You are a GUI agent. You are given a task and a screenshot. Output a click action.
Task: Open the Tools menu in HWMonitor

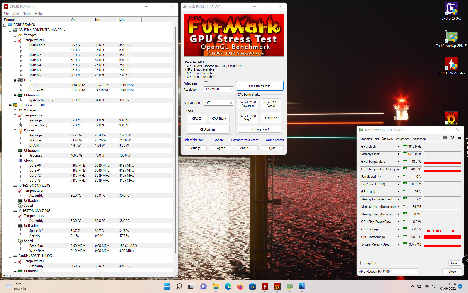tap(27, 14)
